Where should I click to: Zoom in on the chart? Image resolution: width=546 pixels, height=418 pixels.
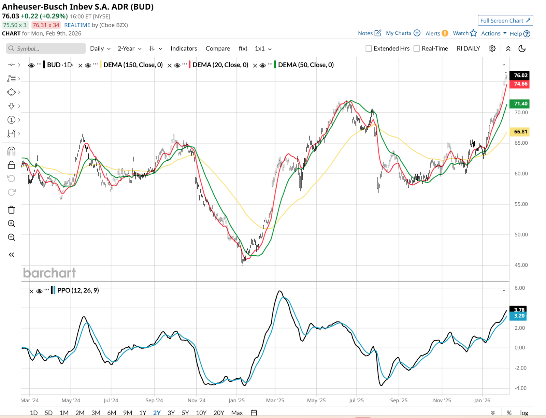11,224
